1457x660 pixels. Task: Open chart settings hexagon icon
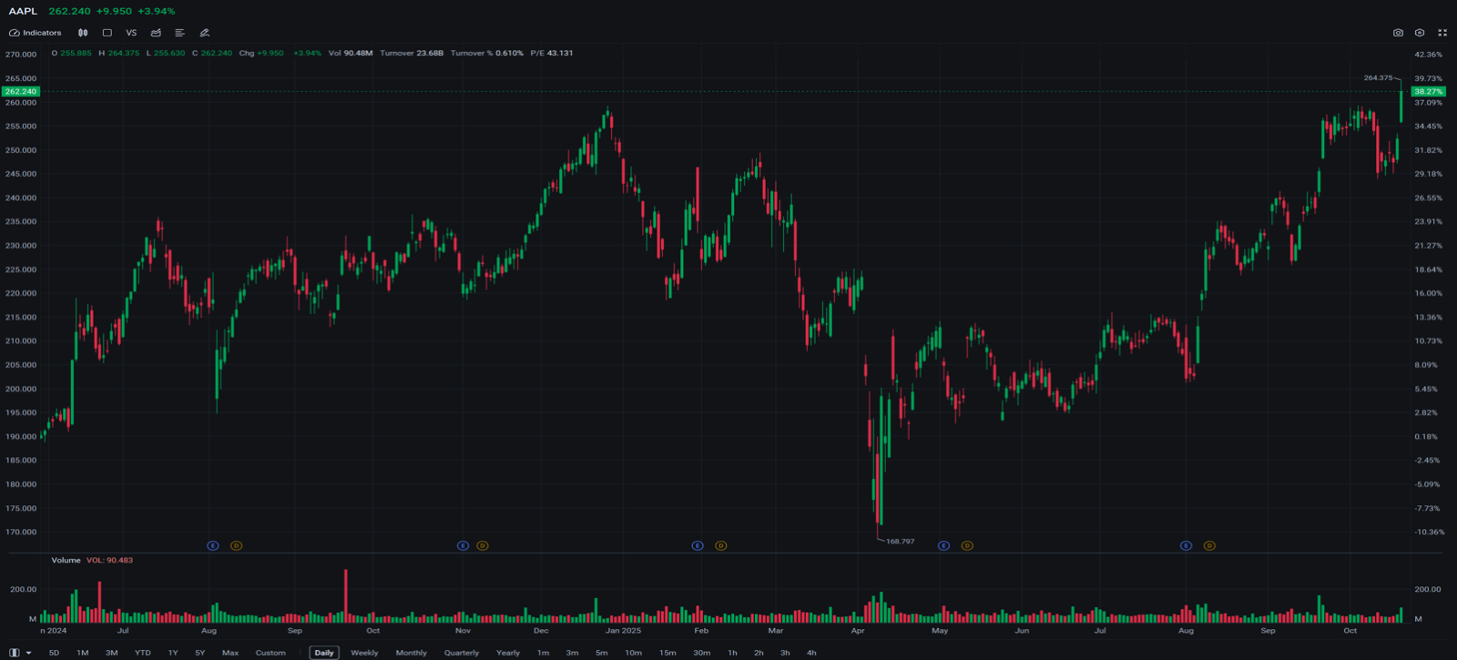(x=1420, y=33)
